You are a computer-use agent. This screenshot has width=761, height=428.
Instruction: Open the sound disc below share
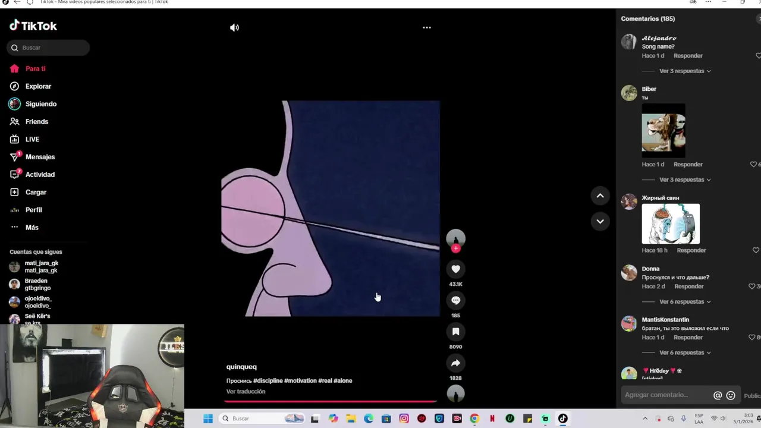click(456, 394)
